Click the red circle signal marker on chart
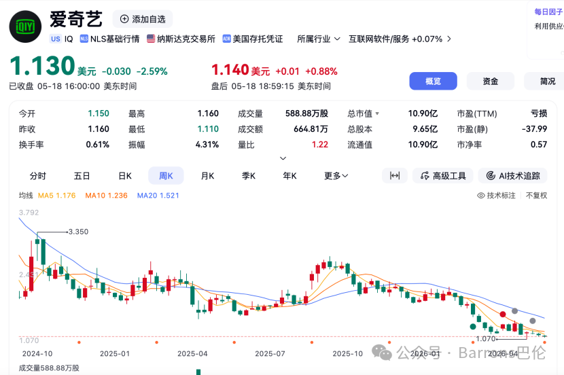This screenshot has width=564, height=375. click(x=503, y=315)
